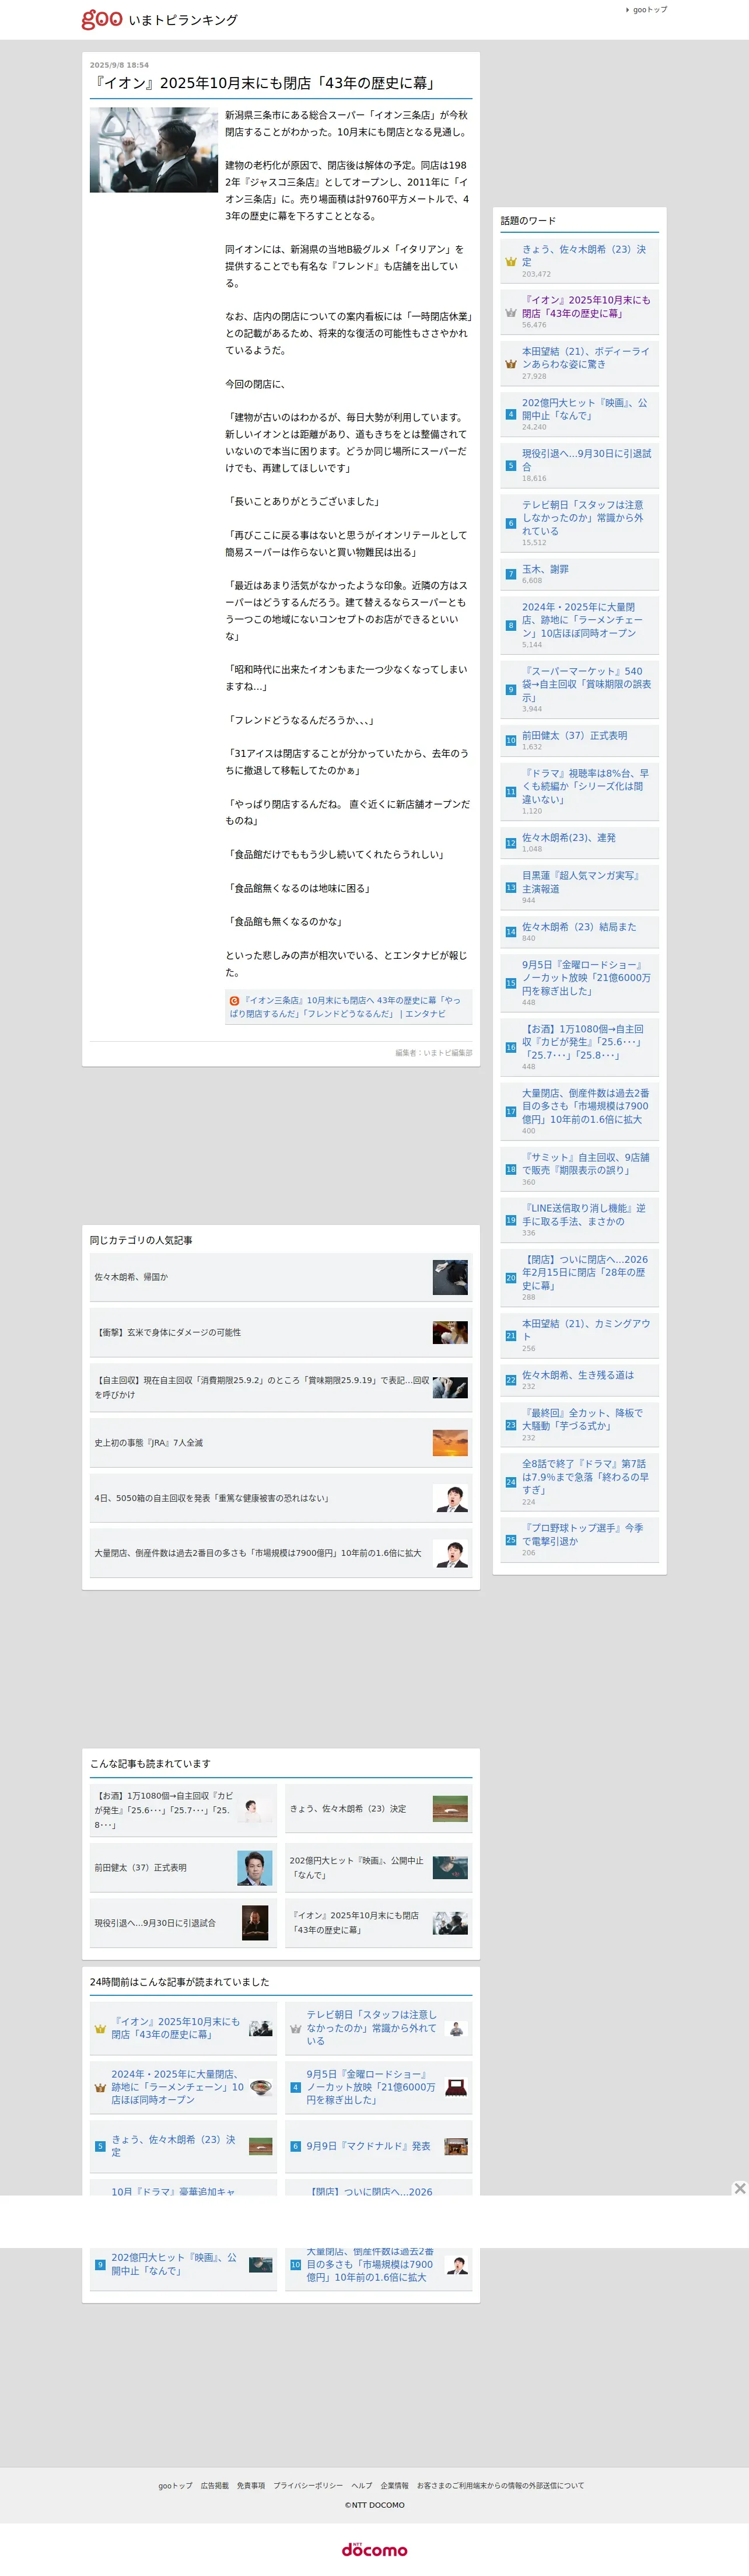
Task: Click rank 6 badge for テレビ朝日
Action: 511,523
